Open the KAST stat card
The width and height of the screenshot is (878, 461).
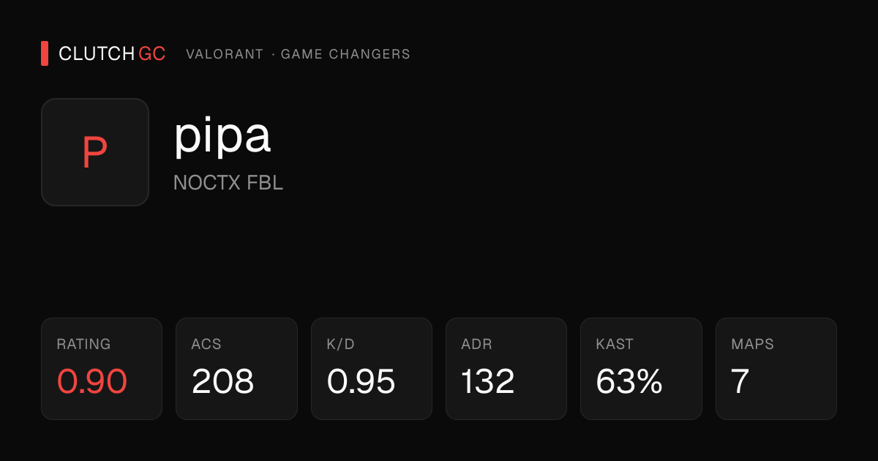[641, 369]
